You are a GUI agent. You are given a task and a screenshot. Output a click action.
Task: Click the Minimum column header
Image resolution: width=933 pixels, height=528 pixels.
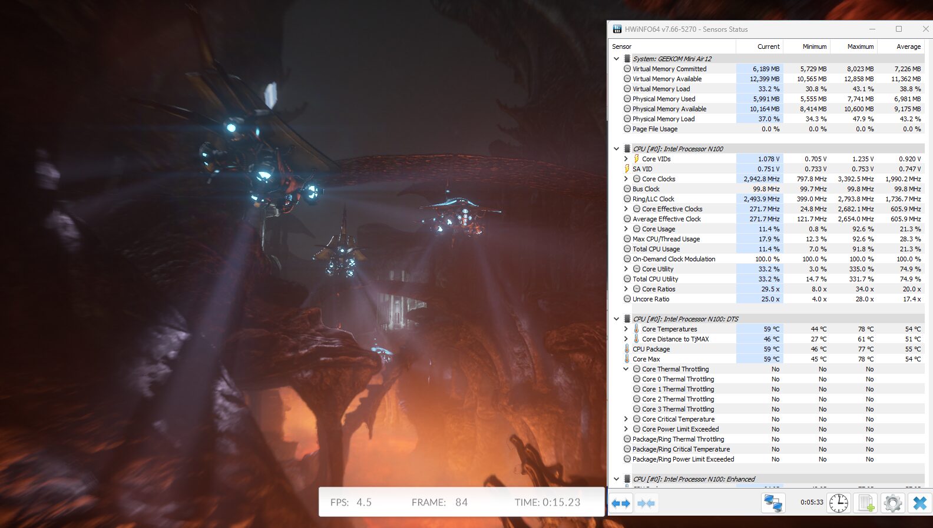(x=806, y=47)
